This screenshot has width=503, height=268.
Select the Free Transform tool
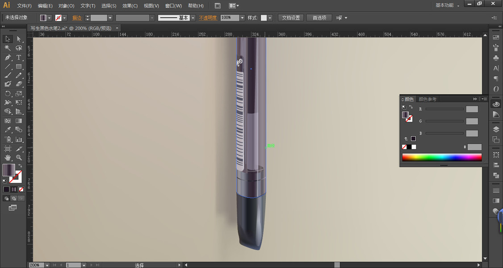(19, 103)
